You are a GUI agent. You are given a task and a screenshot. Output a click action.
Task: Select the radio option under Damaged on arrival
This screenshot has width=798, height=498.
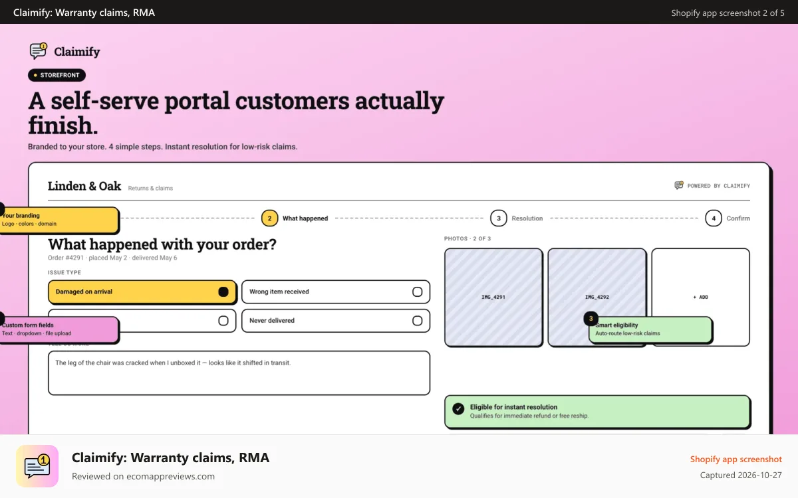pyautogui.click(x=223, y=321)
